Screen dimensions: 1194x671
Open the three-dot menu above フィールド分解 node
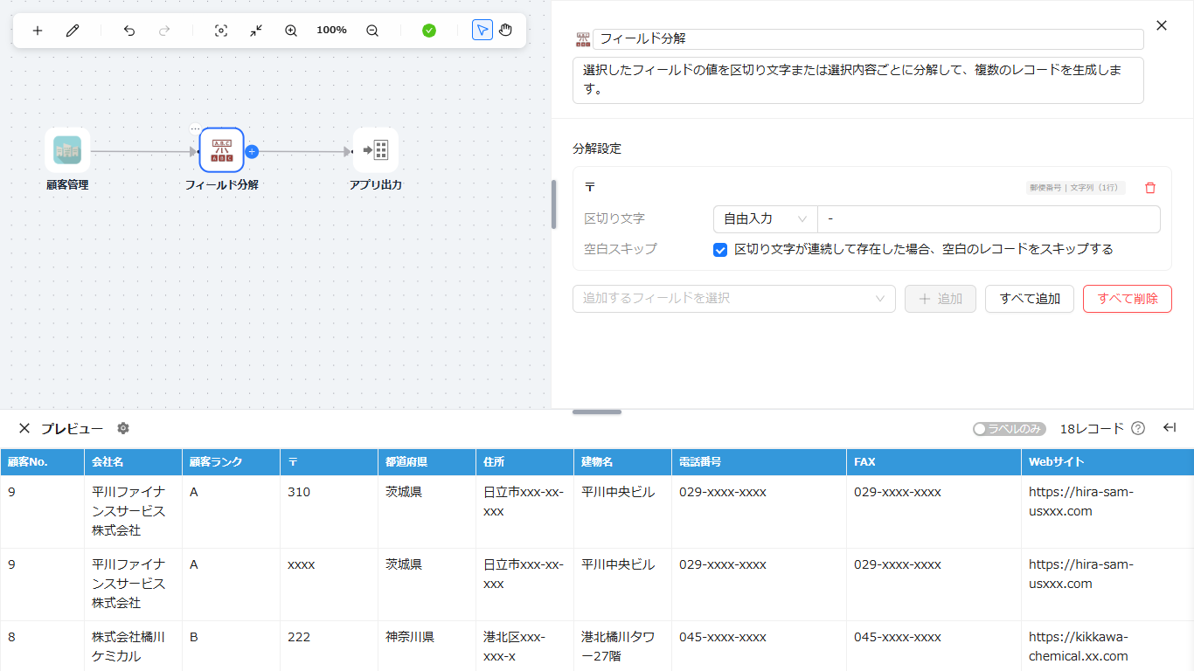(196, 129)
